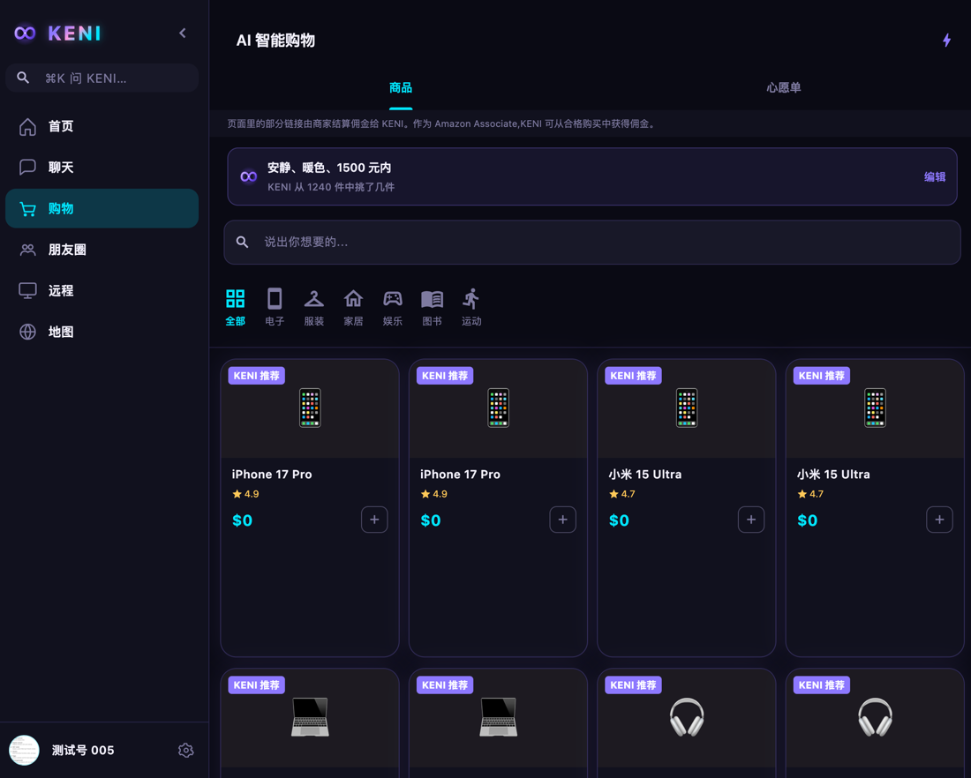This screenshot has height=778, width=971.
Task: Open 朋友圈 in sidebar
Action: (102, 250)
